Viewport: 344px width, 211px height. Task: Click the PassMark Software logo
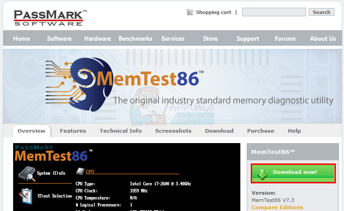point(50,18)
